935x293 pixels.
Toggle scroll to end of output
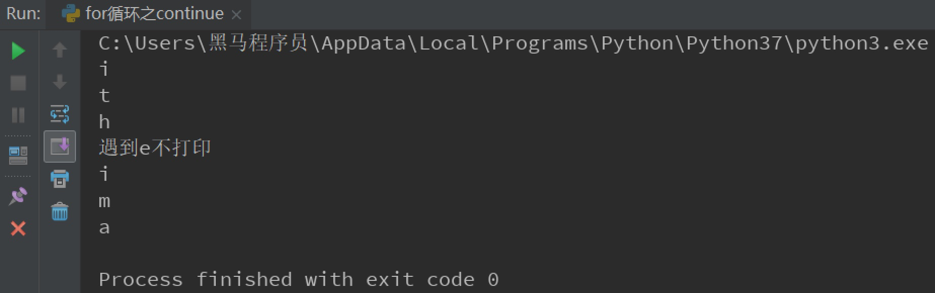tap(60, 146)
